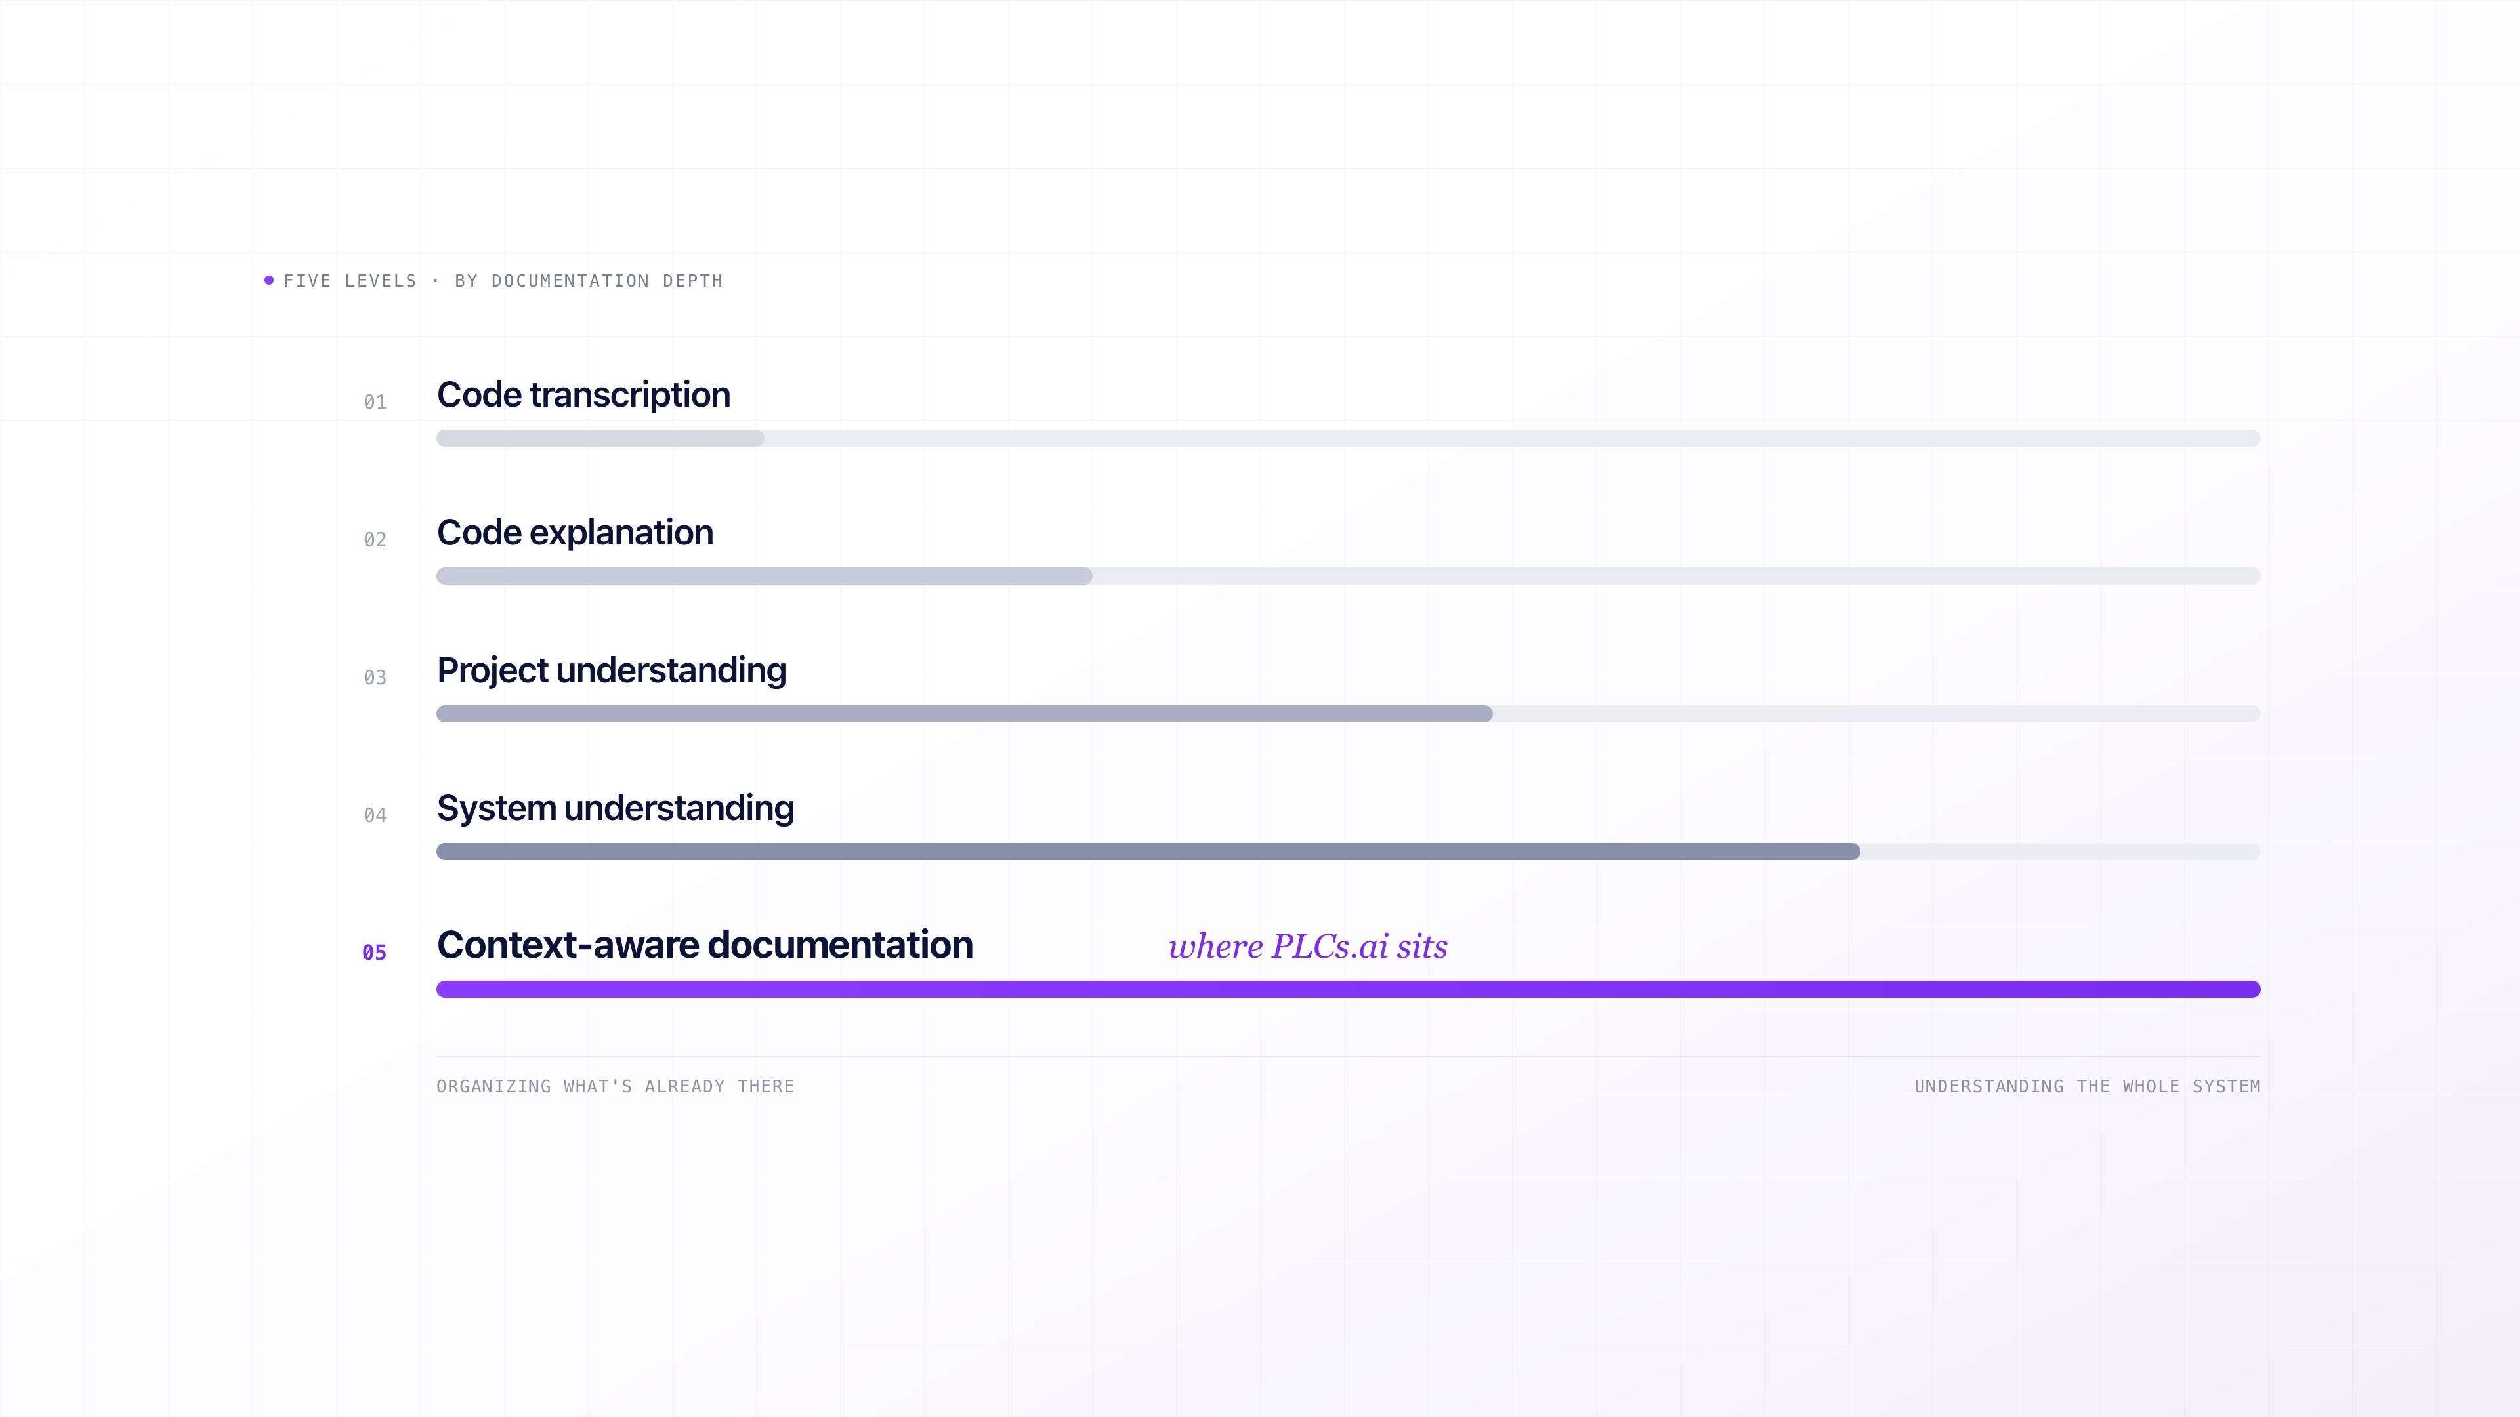This screenshot has height=1417, width=2520.
Task: Click the Code explanation progress bar fill
Action: pyautogui.click(x=764, y=576)
